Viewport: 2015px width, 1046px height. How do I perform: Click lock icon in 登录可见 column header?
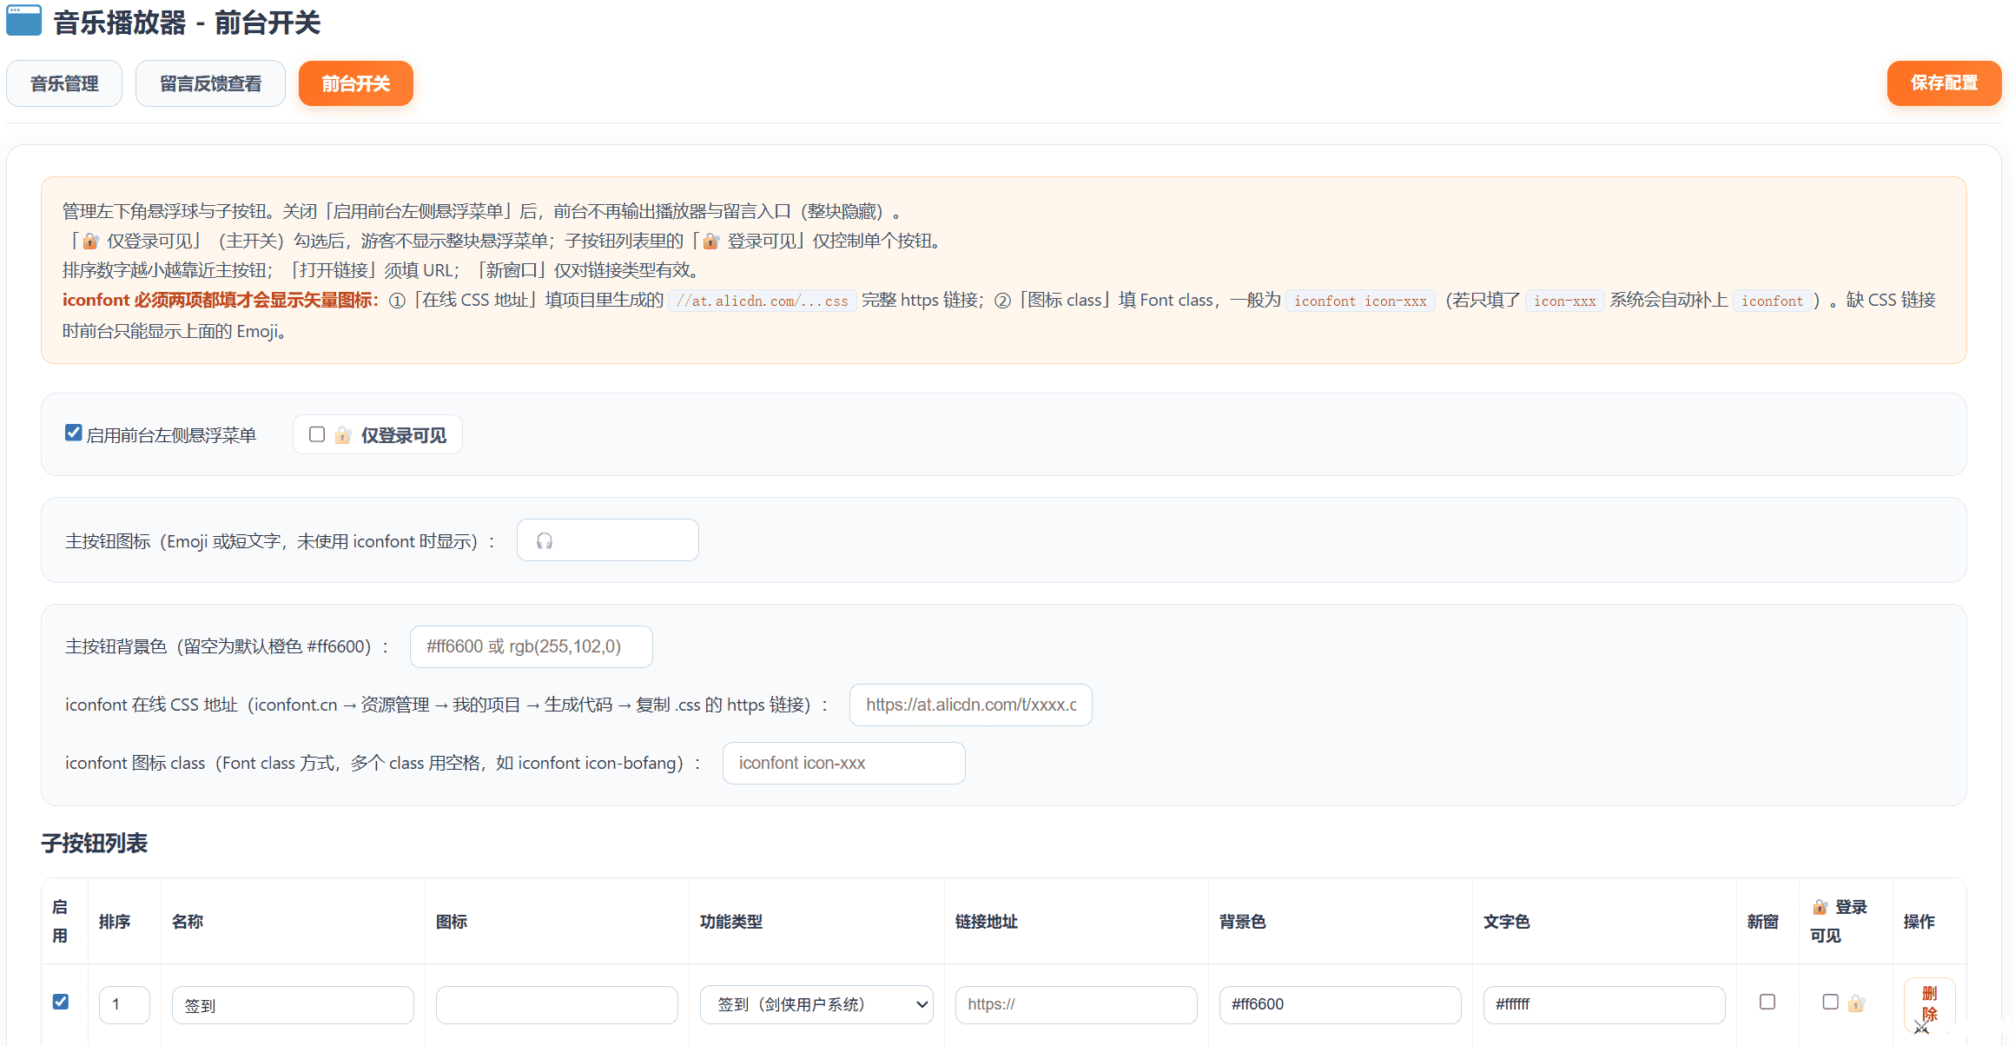tap(1820, 907)
